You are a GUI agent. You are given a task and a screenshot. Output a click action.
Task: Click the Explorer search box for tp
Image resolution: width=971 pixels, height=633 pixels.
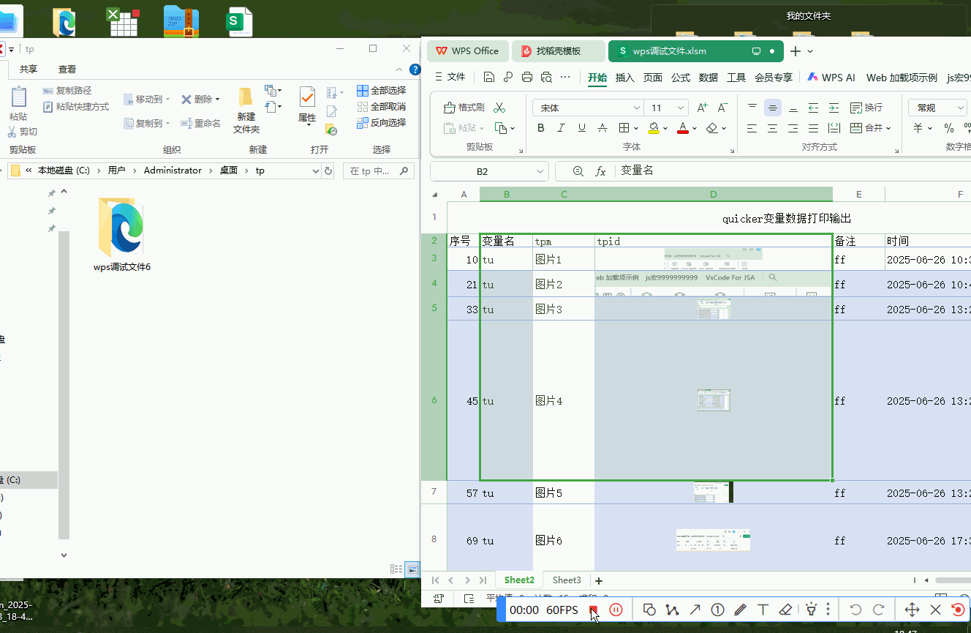378,171
